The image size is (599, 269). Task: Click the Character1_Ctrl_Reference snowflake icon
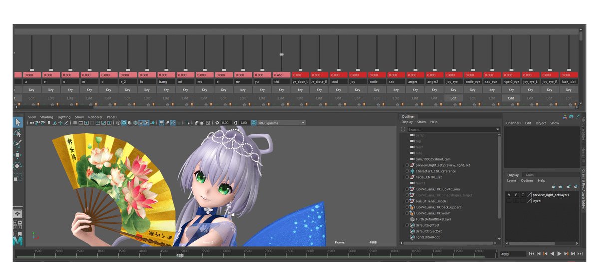(x=412, y=171)
